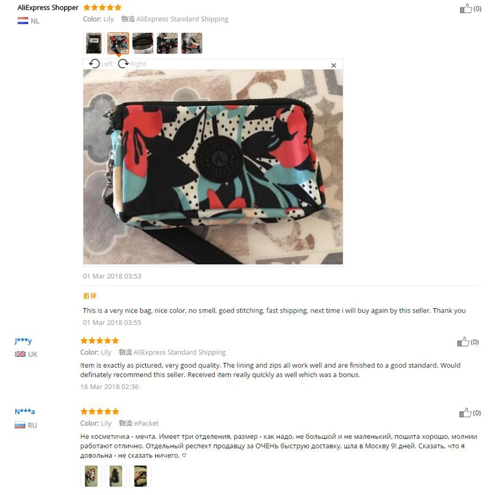Click the Netherlands flag icon
Screen dimensions: 495x495
pyautogui.click(x=23, y=21)
